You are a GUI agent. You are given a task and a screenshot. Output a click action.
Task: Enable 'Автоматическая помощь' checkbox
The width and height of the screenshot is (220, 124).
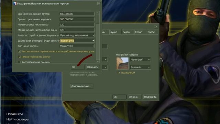coord(20,62)
